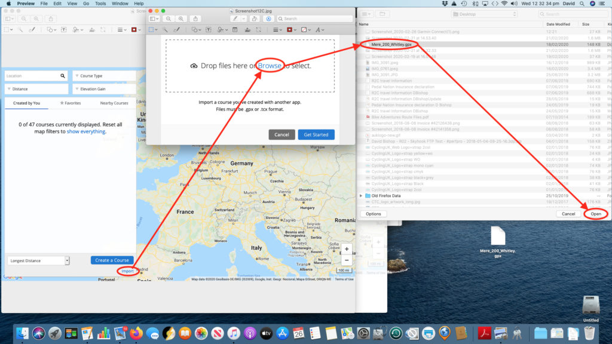Click the show everything link

86,131
